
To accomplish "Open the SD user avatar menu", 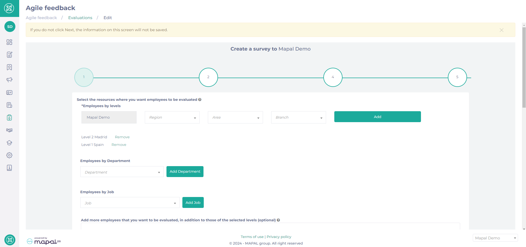I will (10, 27).
